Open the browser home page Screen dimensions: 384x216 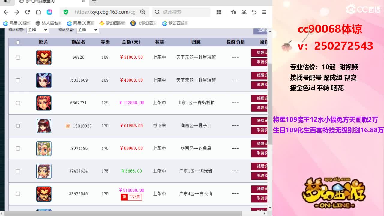pyautogui.click(x=38, y=12)
